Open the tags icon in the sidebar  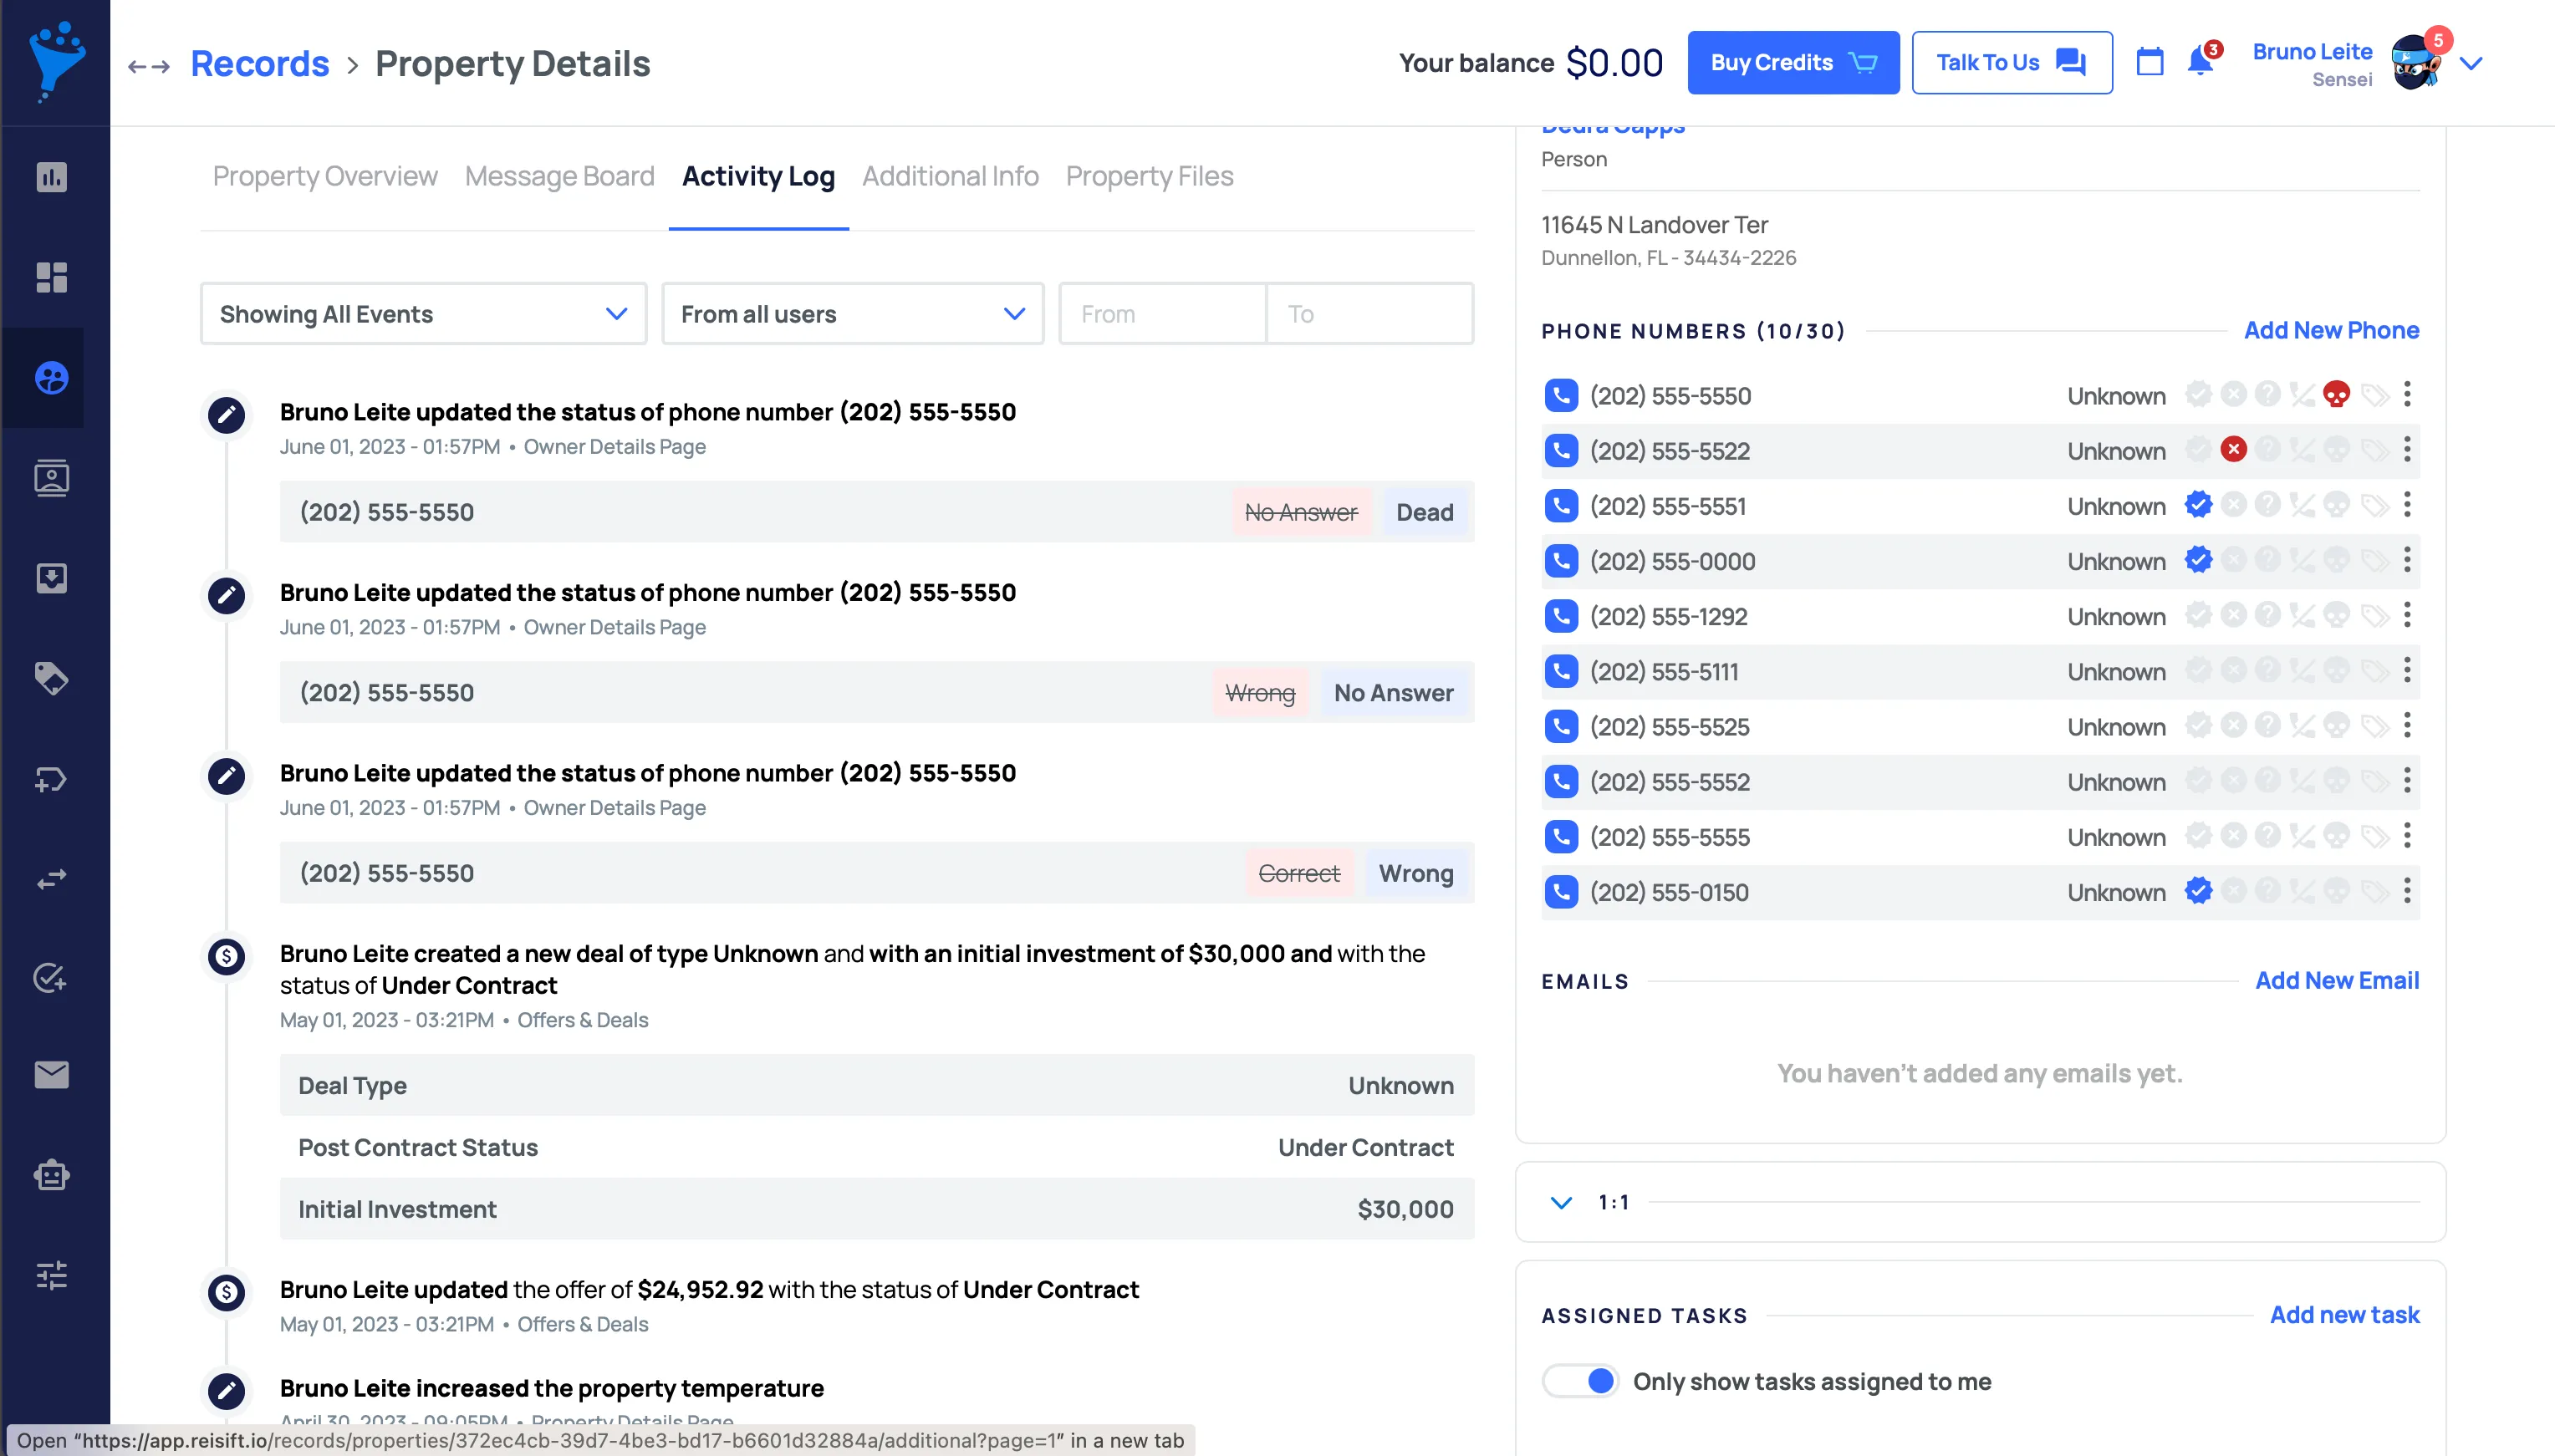51,679
